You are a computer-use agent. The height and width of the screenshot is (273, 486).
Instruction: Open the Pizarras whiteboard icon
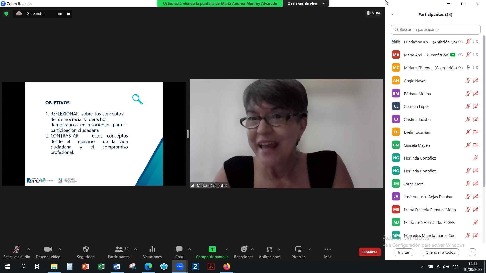click(x=298, y=249)
